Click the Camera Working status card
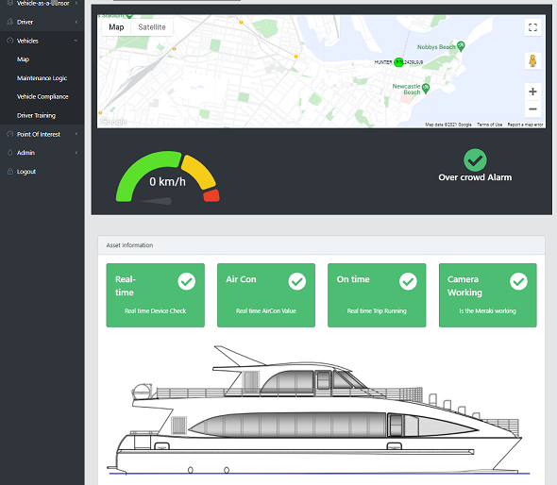The image size is (557, 485). click(488, 295)
